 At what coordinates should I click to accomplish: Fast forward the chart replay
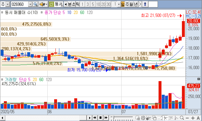click(106, 118)
